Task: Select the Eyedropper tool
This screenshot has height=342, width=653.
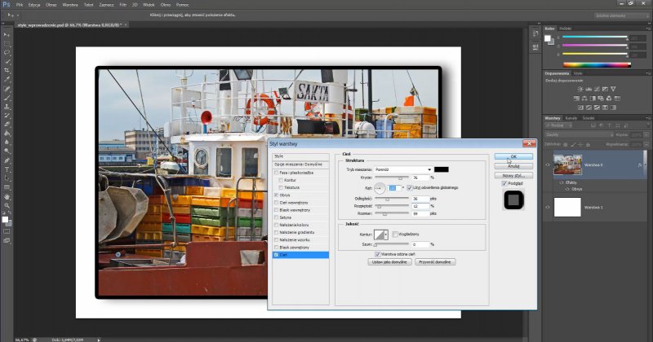Action: click(x=7, y=81)
